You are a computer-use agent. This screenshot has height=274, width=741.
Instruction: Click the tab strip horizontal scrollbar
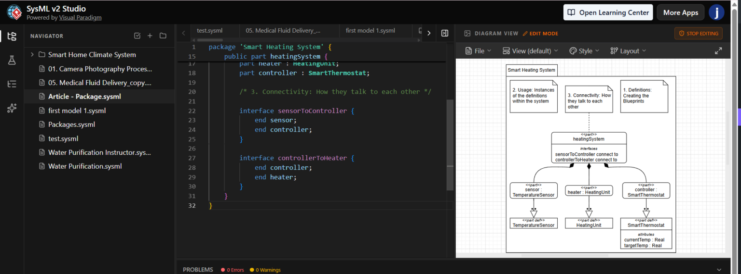point(210,40)
